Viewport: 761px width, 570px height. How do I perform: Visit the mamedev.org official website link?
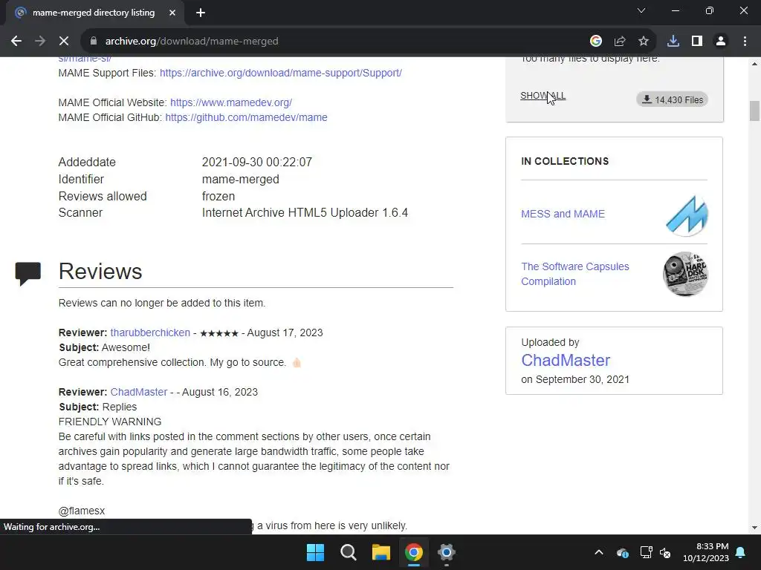pos(231,102)
